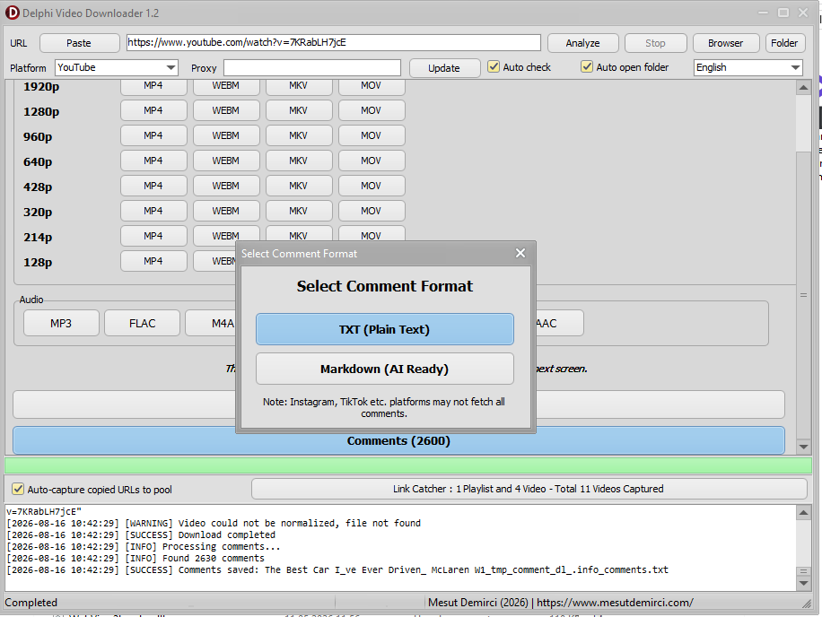Click the Delphi Video Downloader app icon
This screenshot has height=617, width=822.
(12, 13)
